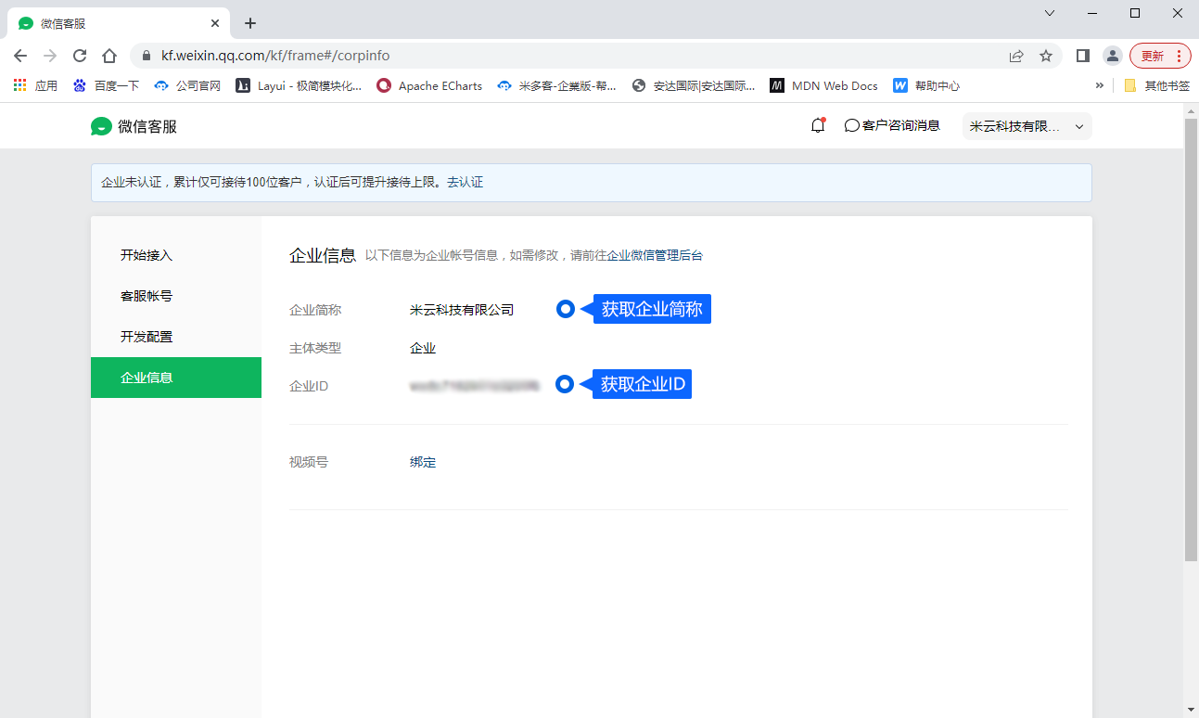Screen dimensions: 1199x718
Task: Open the tab search dropdown arrow
Action: coord(1050,13)
